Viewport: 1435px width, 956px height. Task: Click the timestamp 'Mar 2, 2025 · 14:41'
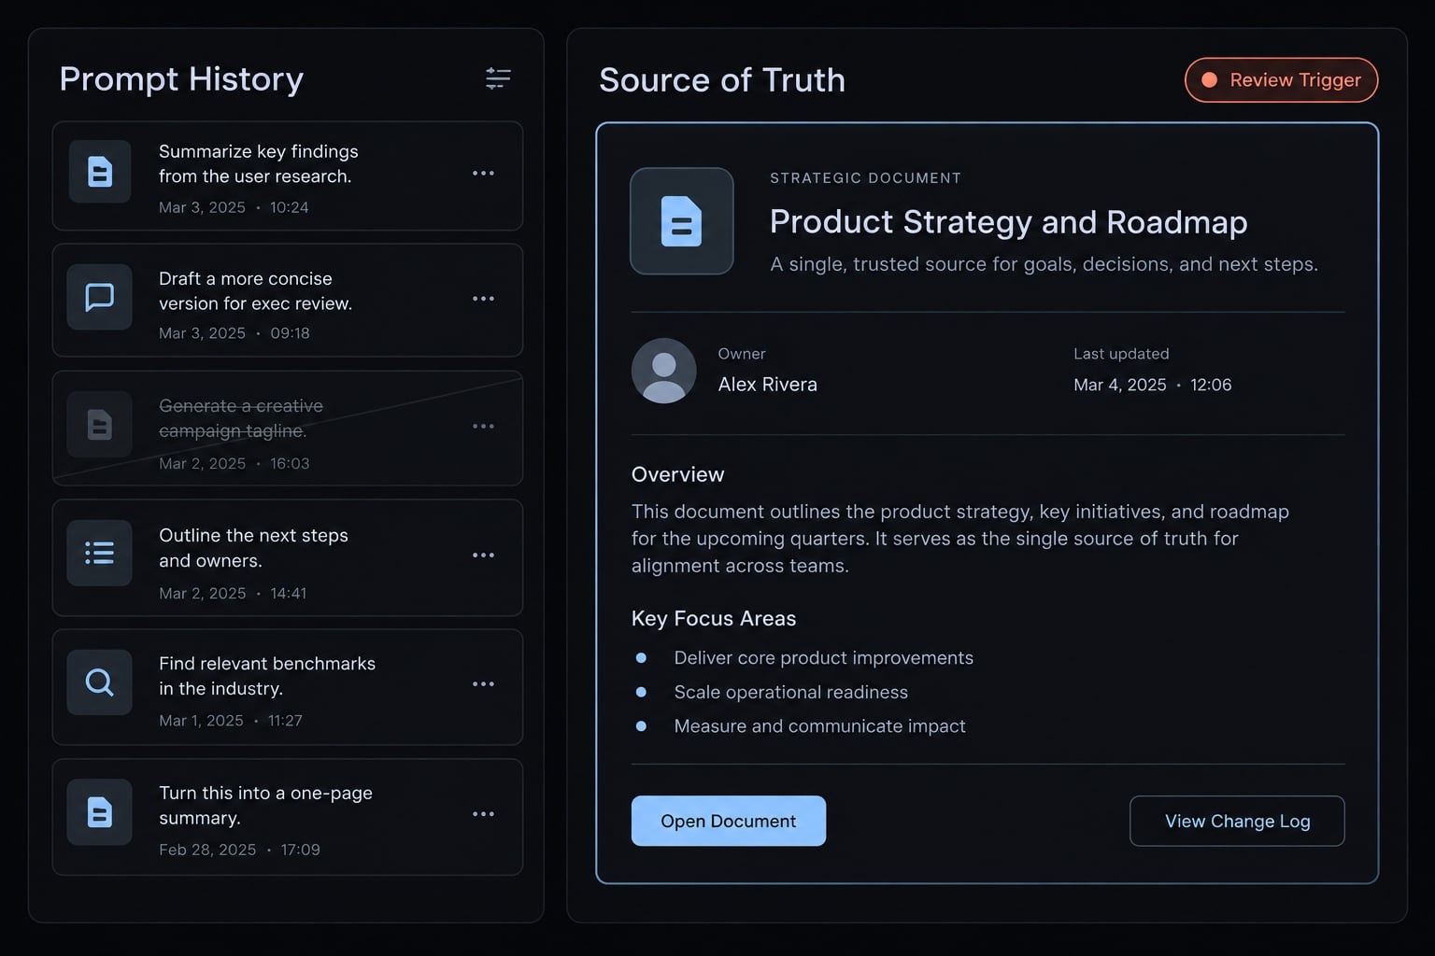[x=233, y=594]
